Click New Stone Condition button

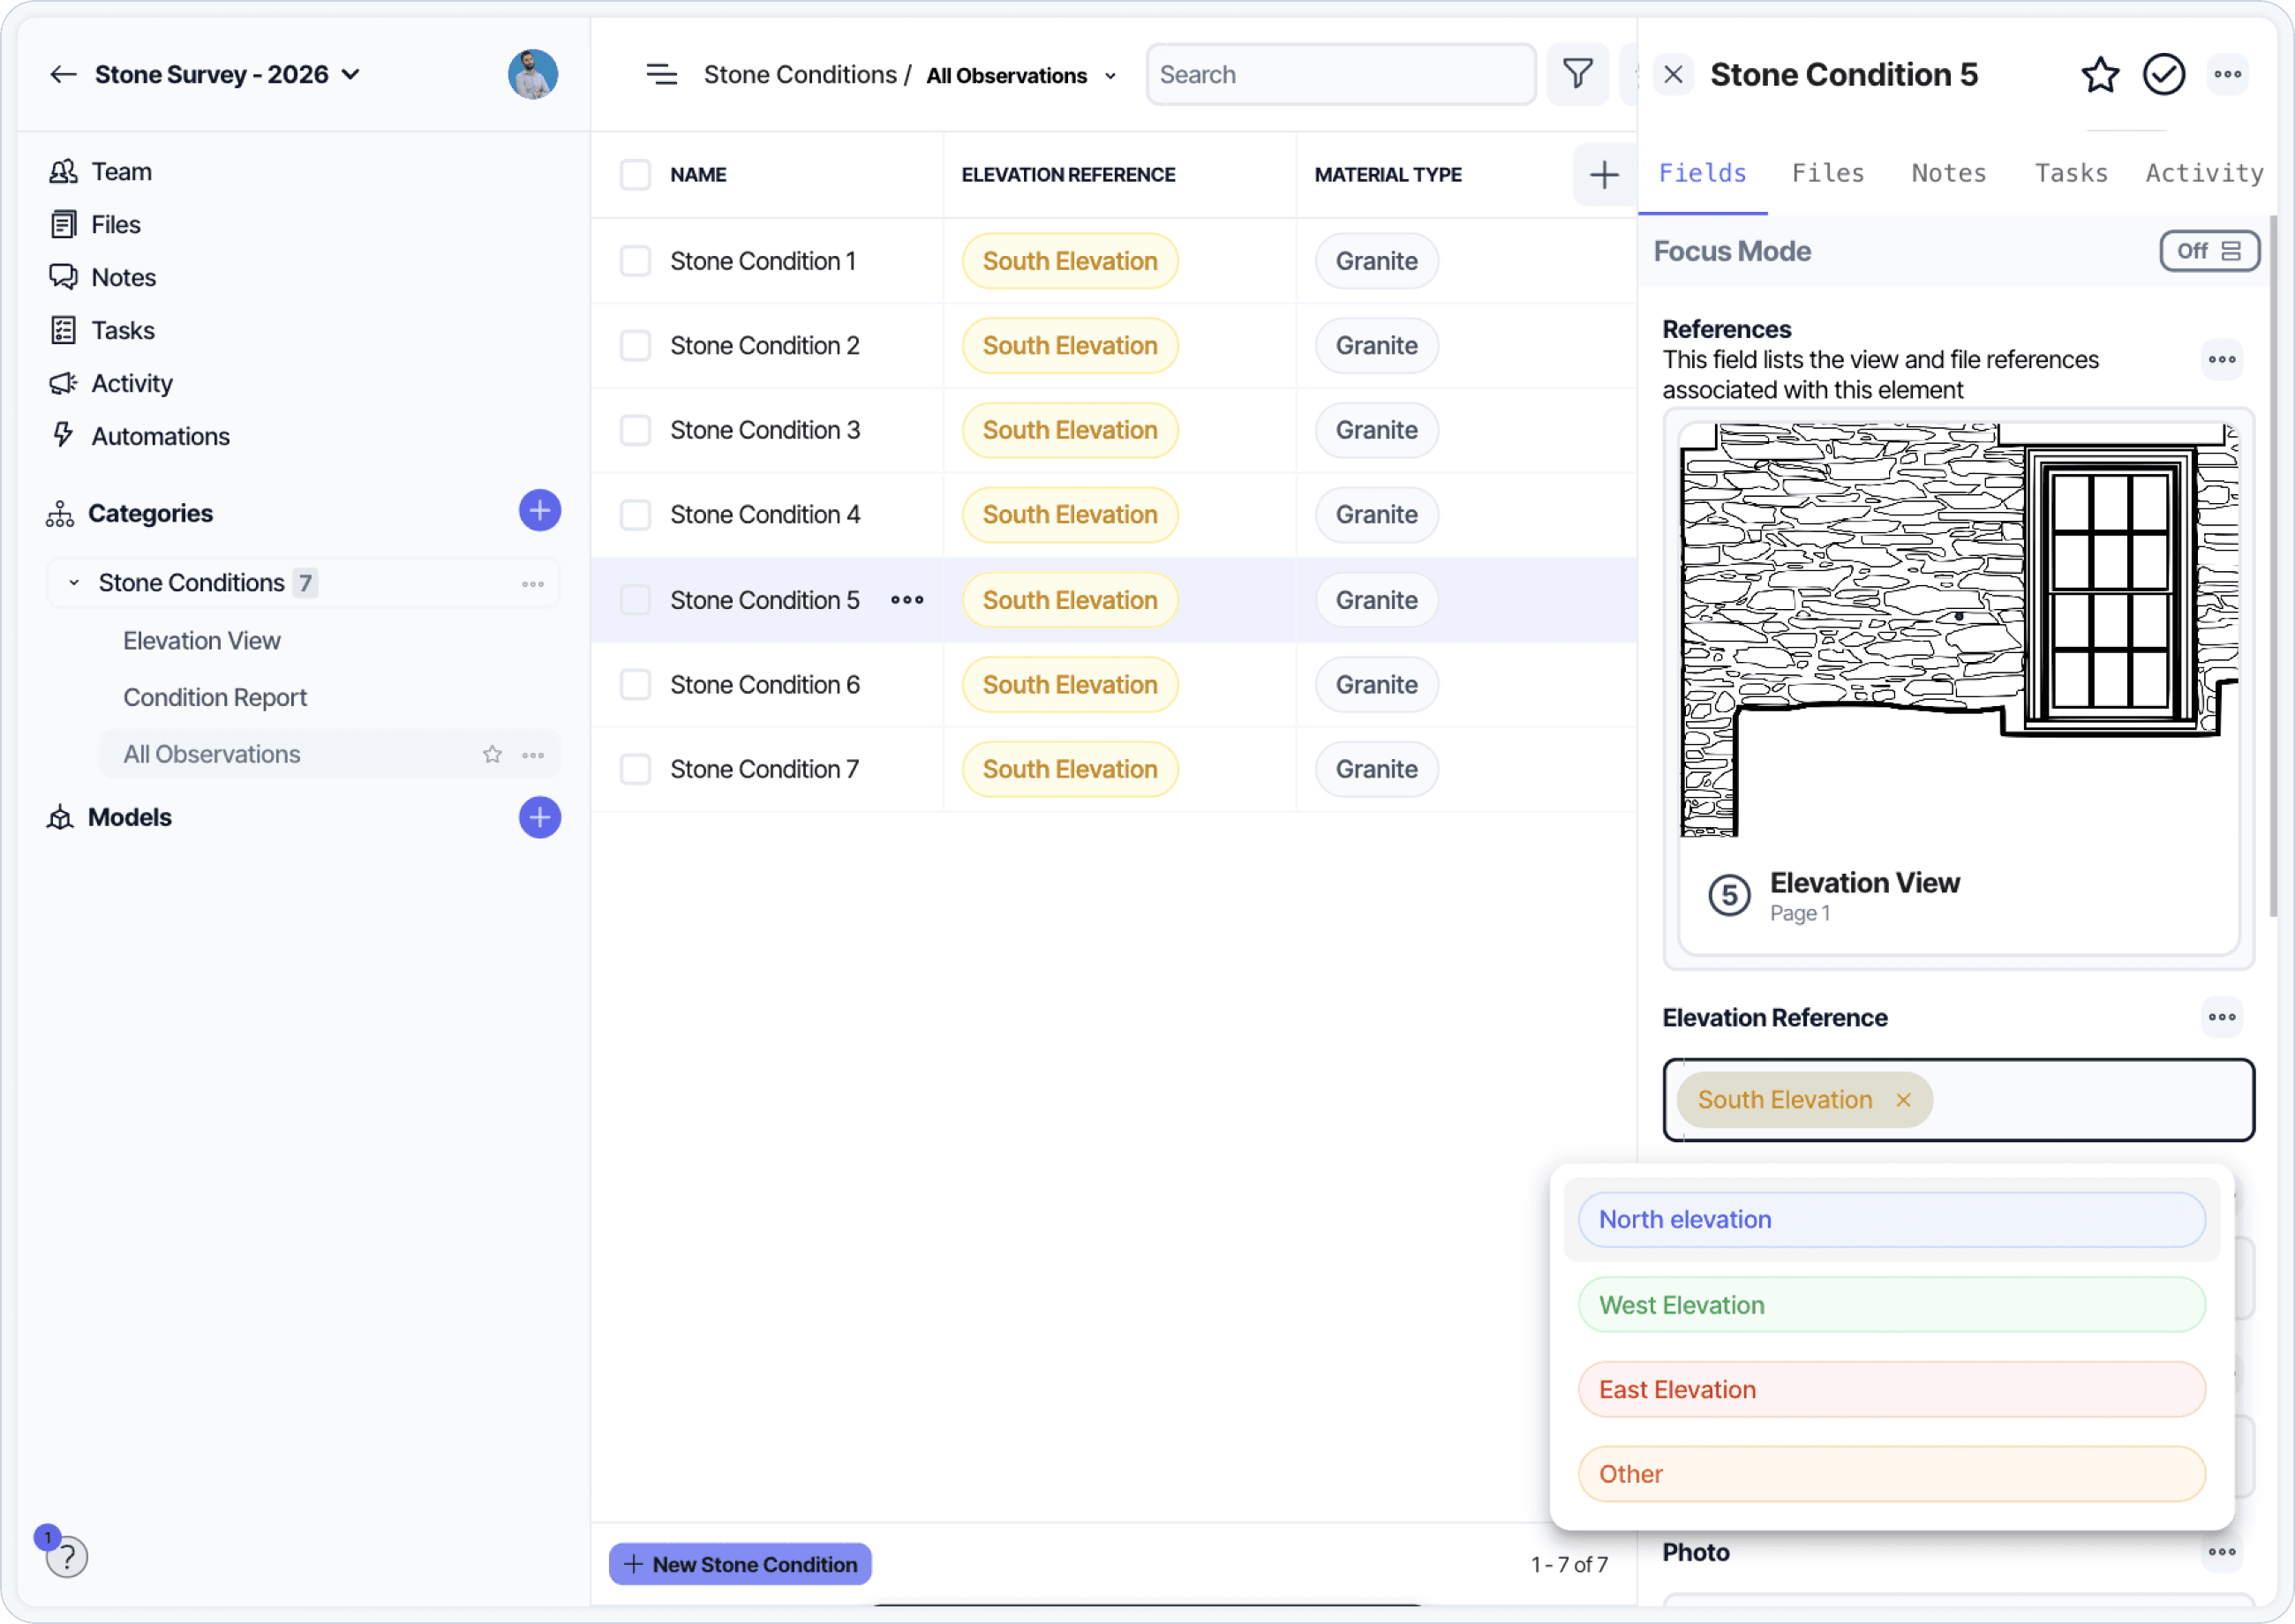[740, 1564]
